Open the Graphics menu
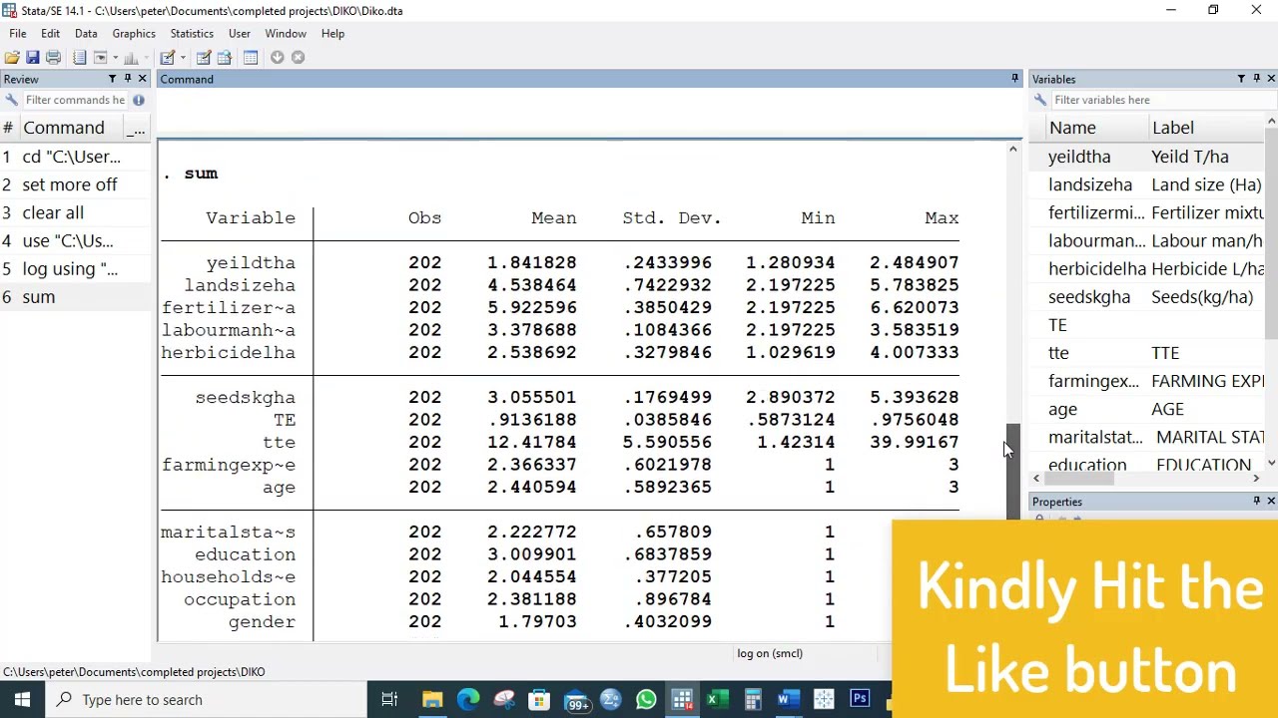The image size is (1278, 718). pos(134,33)
